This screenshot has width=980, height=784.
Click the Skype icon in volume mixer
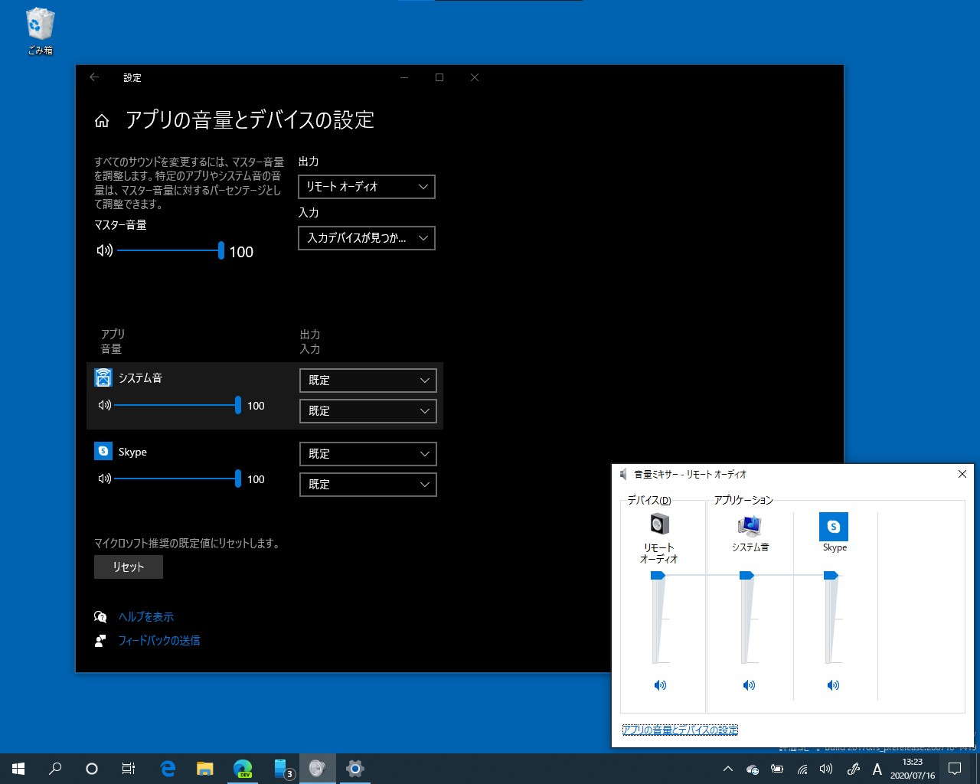click(x=834, y=527)
